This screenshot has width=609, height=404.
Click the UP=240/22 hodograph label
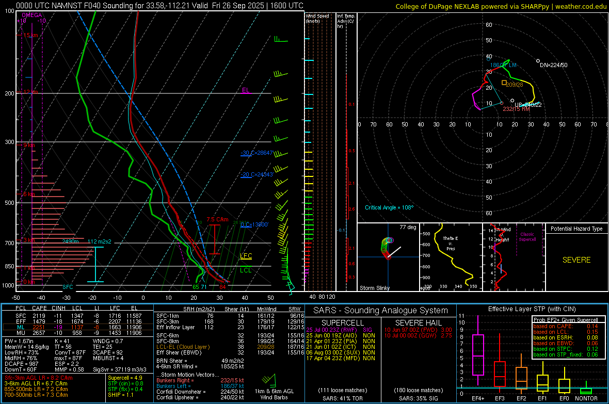pyautogui.click(x=528, y=105)
